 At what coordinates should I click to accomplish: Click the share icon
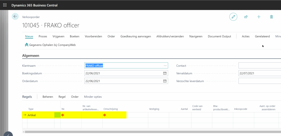(x=246, y=17)
